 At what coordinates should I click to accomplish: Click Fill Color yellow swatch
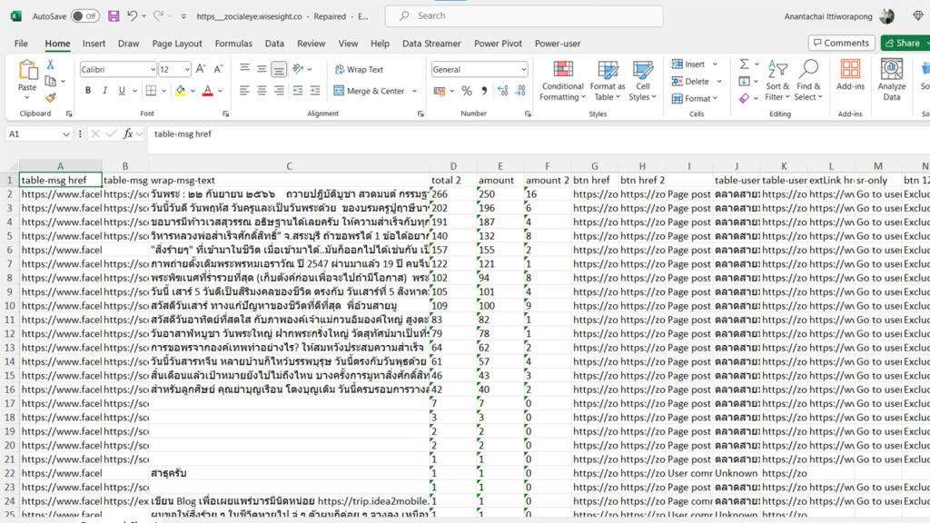point(181,91)
